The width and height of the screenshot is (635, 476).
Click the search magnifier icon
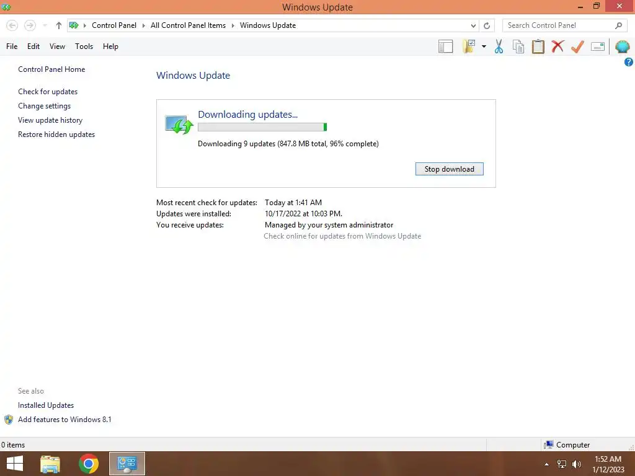click(618, 25)
